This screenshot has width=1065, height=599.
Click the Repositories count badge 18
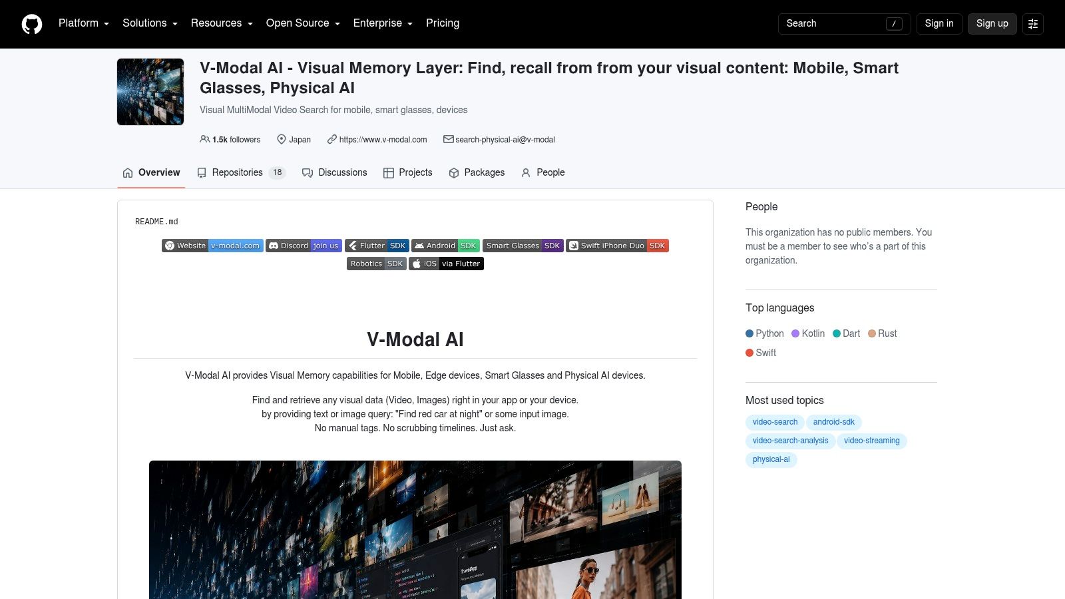[278, 172]
